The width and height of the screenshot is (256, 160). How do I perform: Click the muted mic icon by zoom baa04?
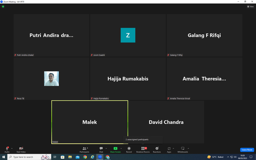tap(92, 55)
